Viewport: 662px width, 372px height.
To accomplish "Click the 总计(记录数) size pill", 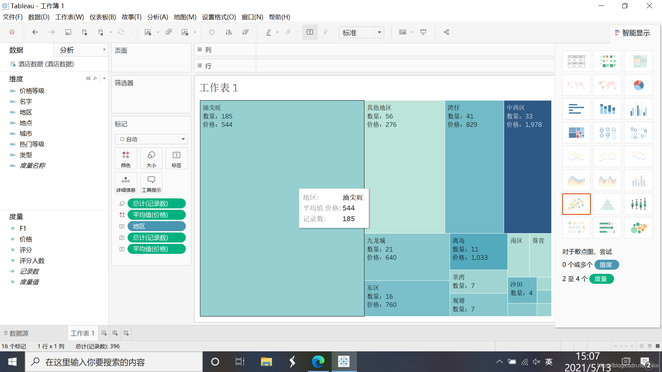I will coord(157,204).
